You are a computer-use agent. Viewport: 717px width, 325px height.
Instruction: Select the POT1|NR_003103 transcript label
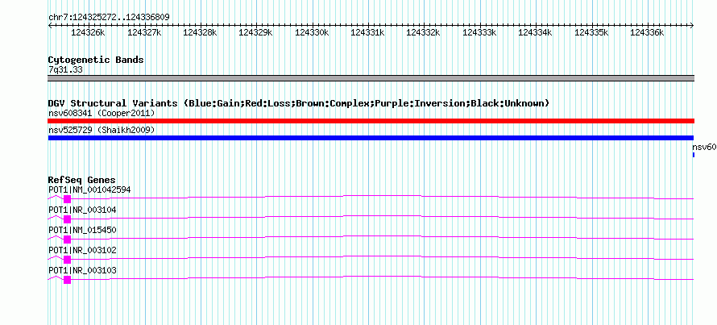coord(82,270)
